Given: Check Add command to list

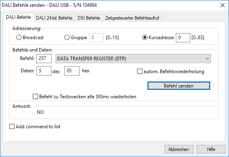Looking at the screenshot, I should 12,127.
